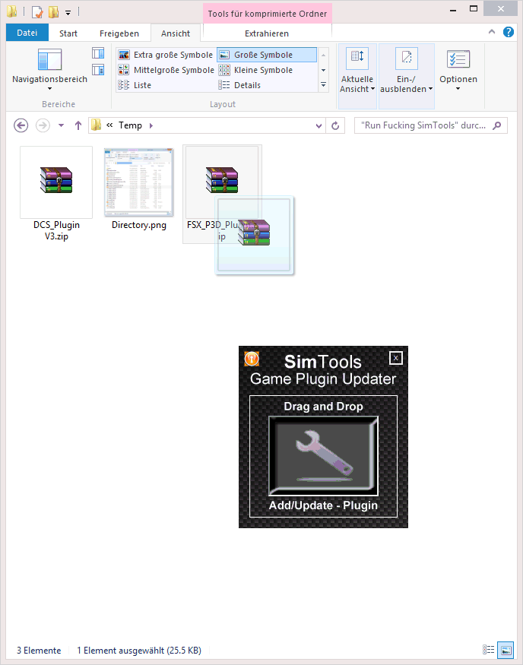Click the Add/Update - Plugin label

[323, 505]
